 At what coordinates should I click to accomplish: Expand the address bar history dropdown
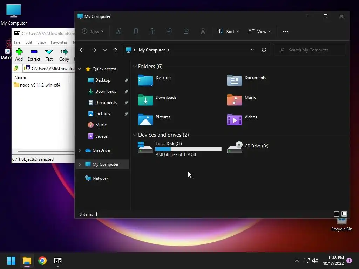(x=252, y=50)
